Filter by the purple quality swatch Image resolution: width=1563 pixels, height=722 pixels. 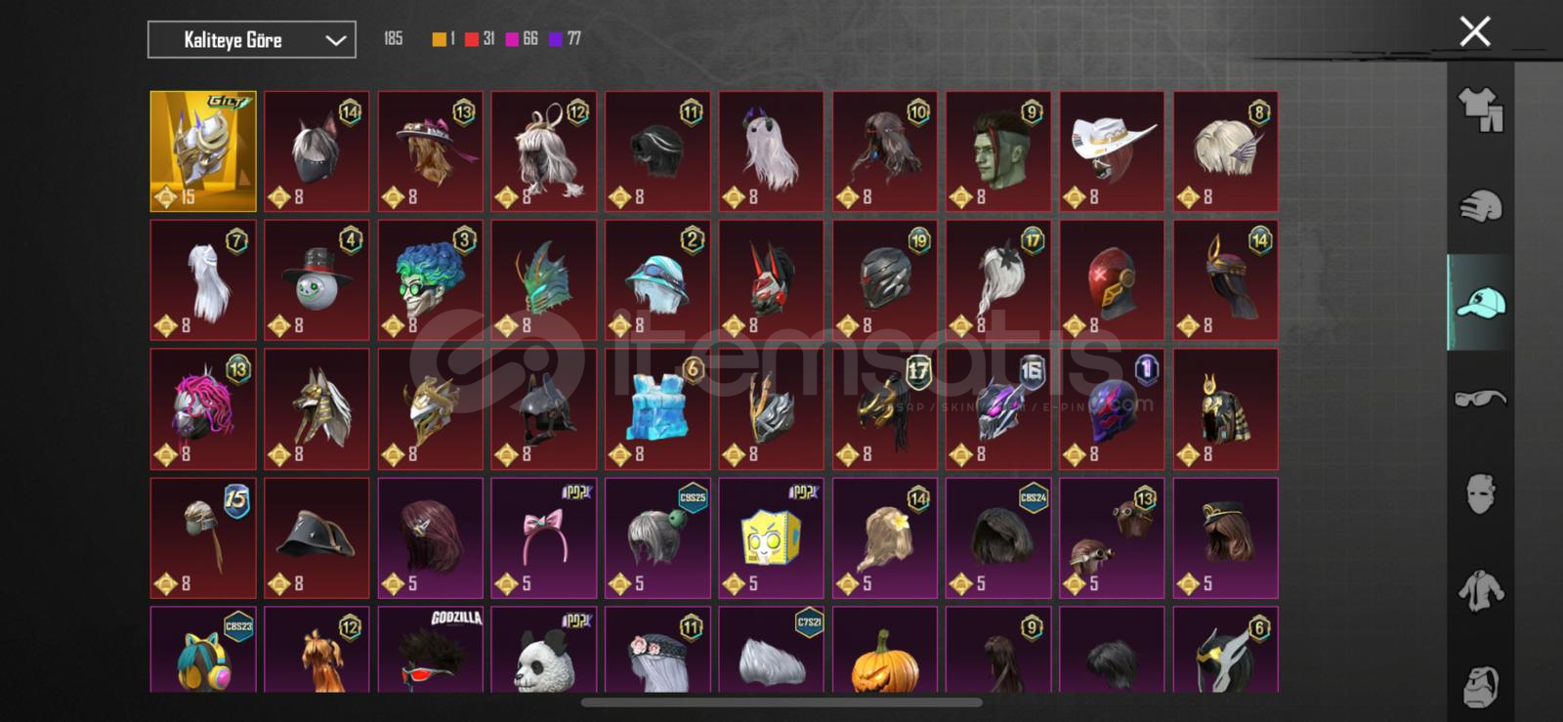[x=556, y=39]
